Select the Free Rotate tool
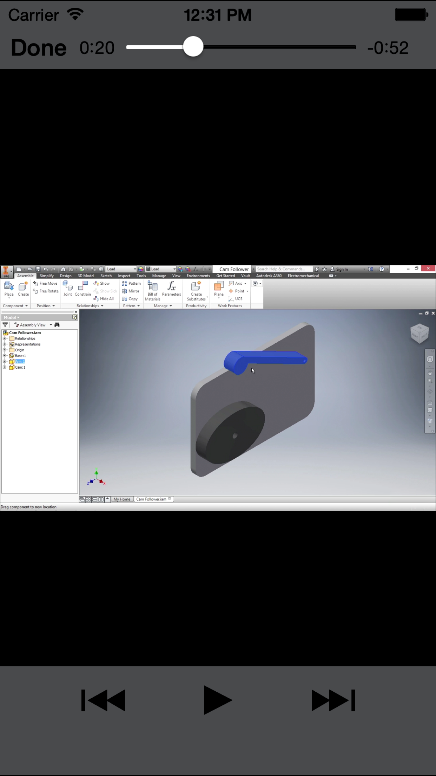The width and height of the screenshot is (436, 776). 46,291
